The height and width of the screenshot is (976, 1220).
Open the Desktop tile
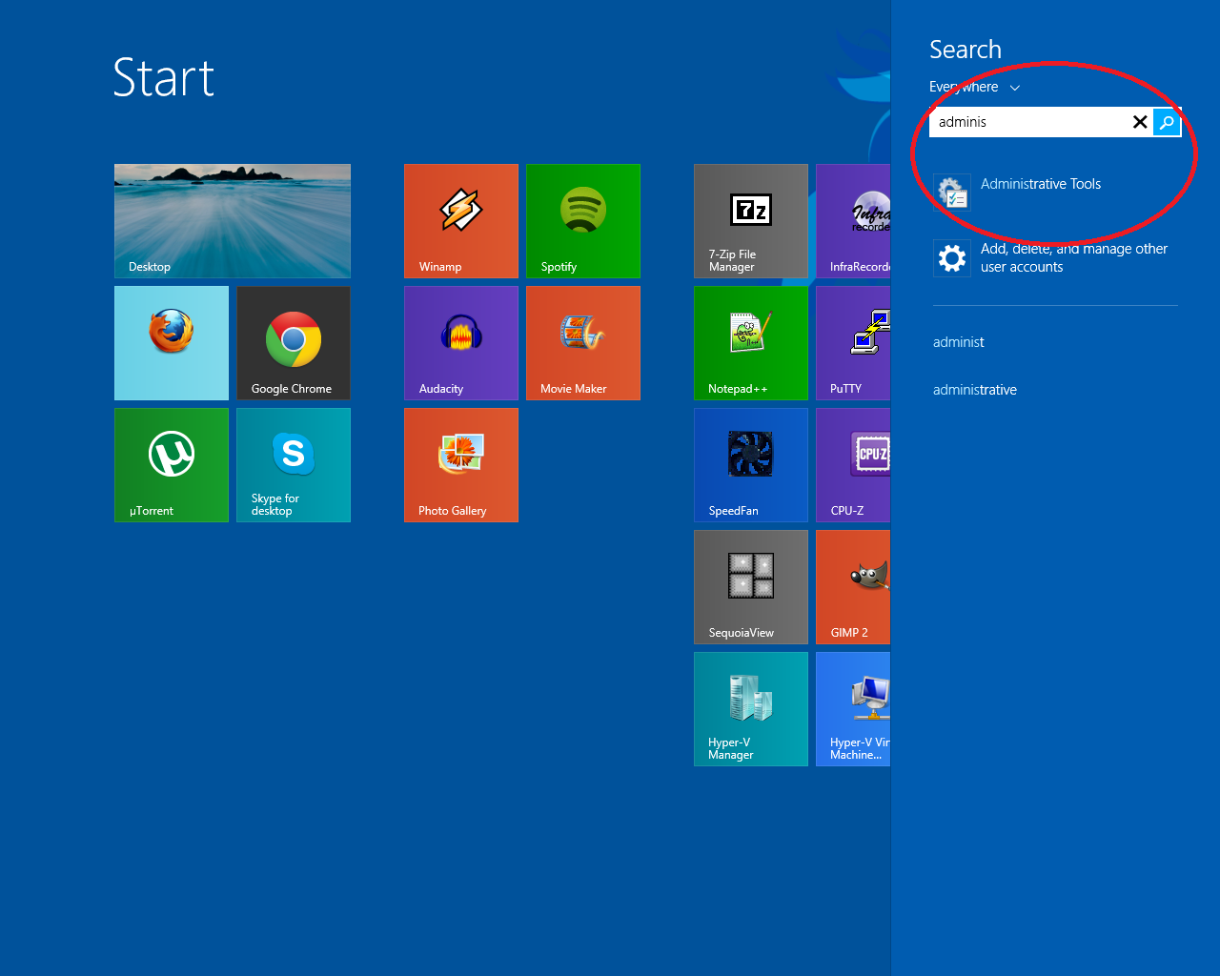[x=233, y=221]
